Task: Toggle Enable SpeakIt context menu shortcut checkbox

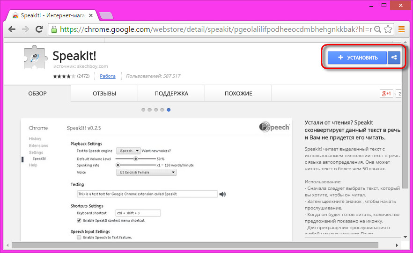Action: (x=79, y=220)
